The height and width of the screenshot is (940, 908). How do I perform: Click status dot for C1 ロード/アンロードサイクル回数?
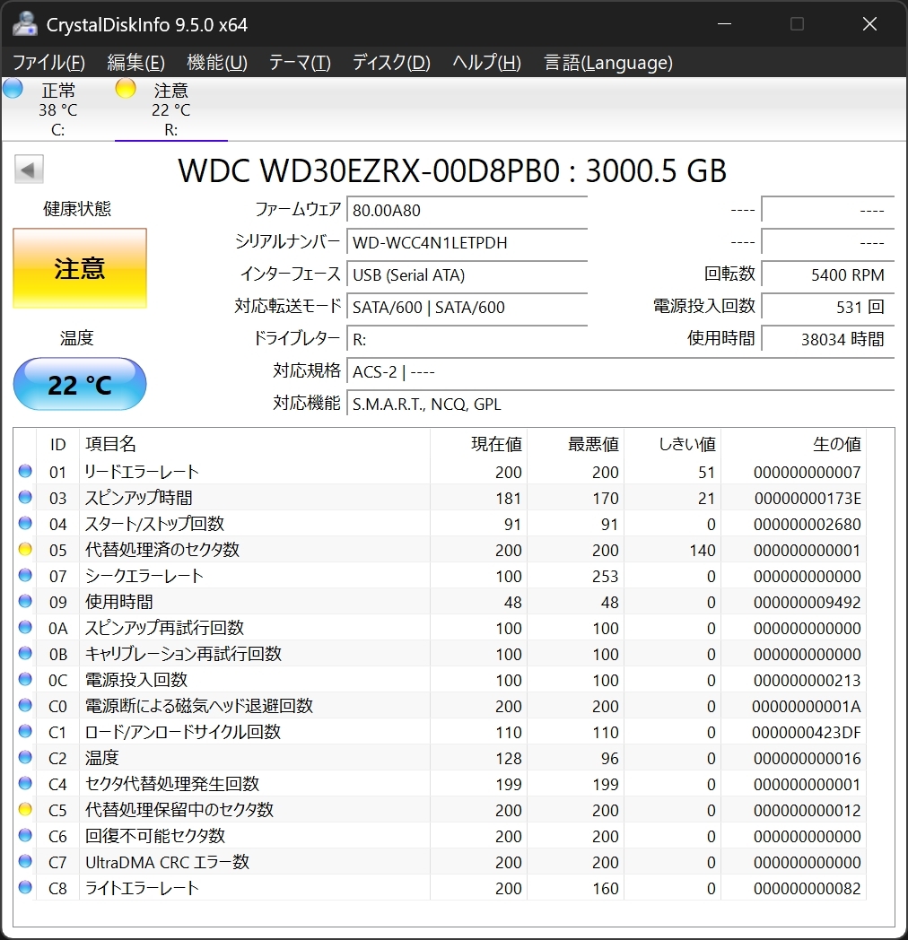coord(25,731)
